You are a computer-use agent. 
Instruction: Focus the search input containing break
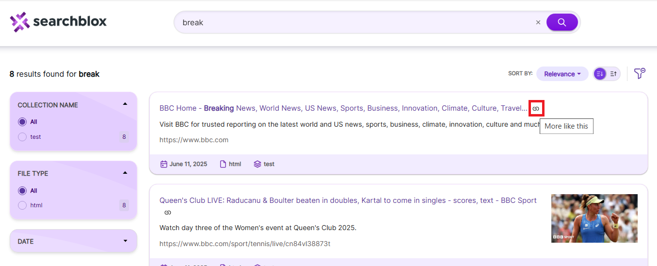click(356, 22)
